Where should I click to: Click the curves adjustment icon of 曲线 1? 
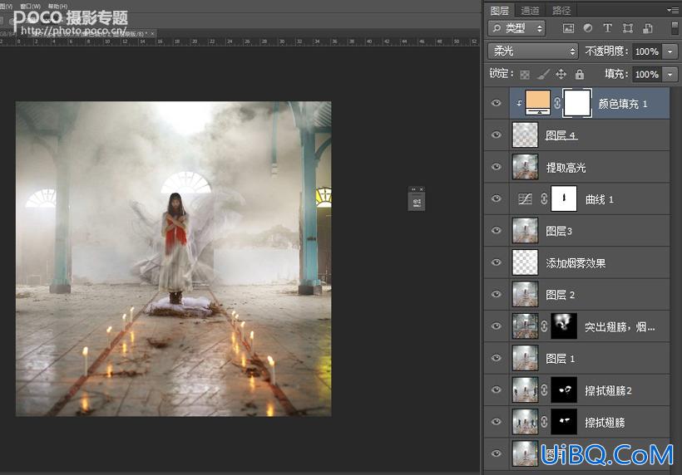click(525, 198)
